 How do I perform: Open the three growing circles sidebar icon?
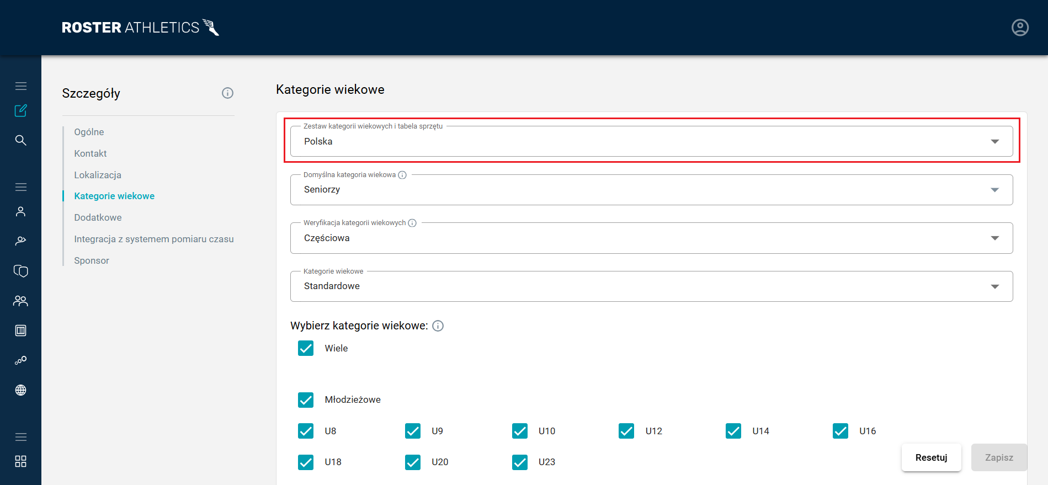(x=20, y=360)
